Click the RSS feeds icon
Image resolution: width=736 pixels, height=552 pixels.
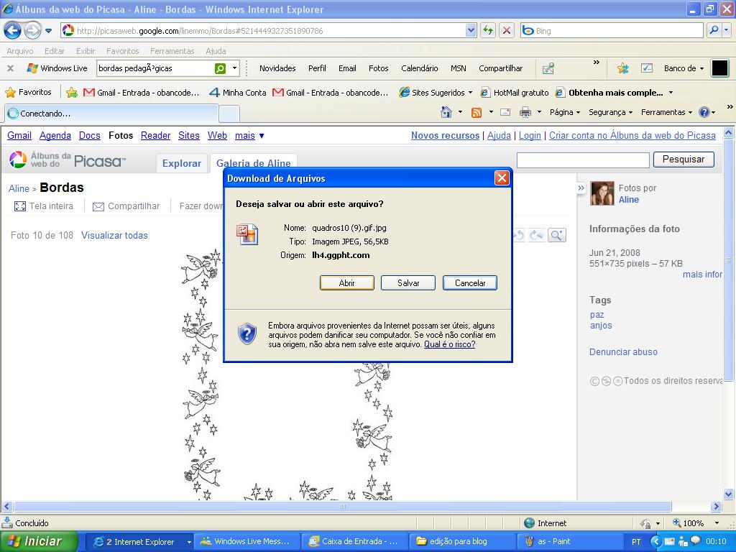(x=477, y=112)
